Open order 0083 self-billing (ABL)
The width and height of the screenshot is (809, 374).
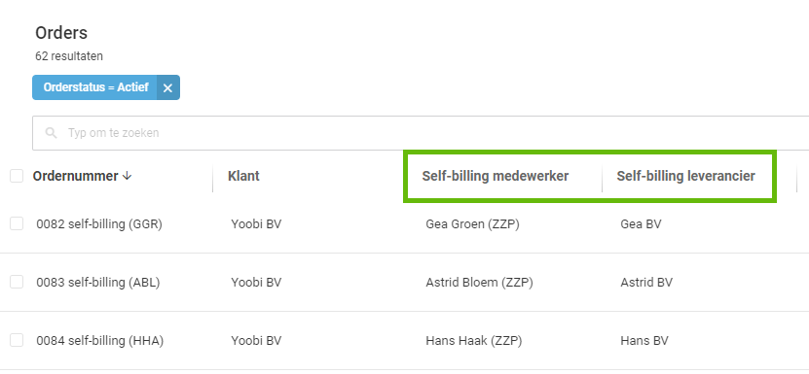click(98, 283)
